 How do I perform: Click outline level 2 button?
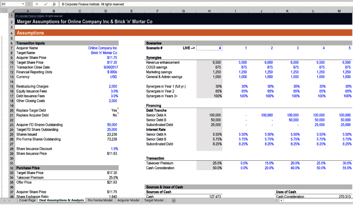point(6,10)
